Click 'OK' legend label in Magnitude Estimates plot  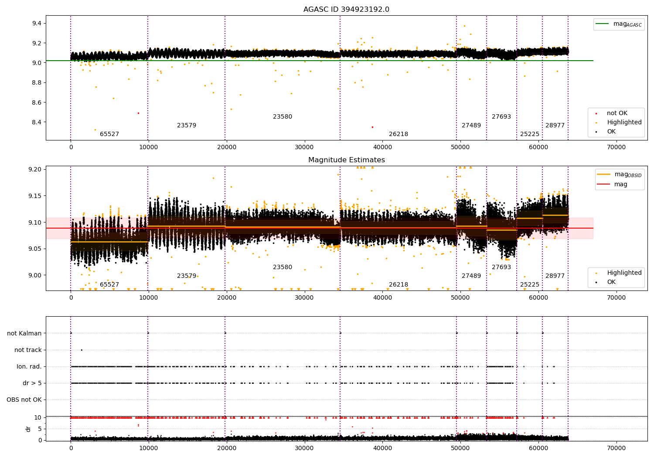click(x=611, y=282)
